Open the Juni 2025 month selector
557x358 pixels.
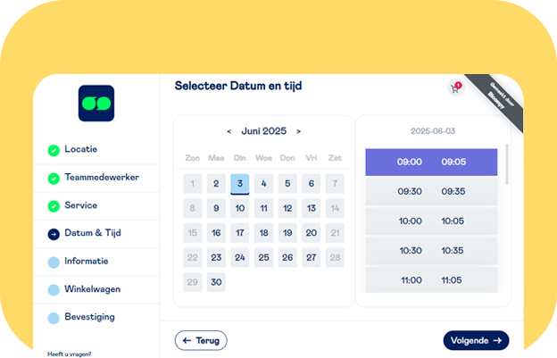263,131
